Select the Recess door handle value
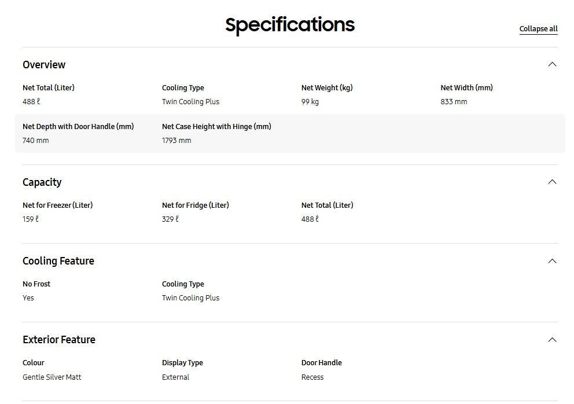This screenshot has height=404, width=574. coord(312,377)
